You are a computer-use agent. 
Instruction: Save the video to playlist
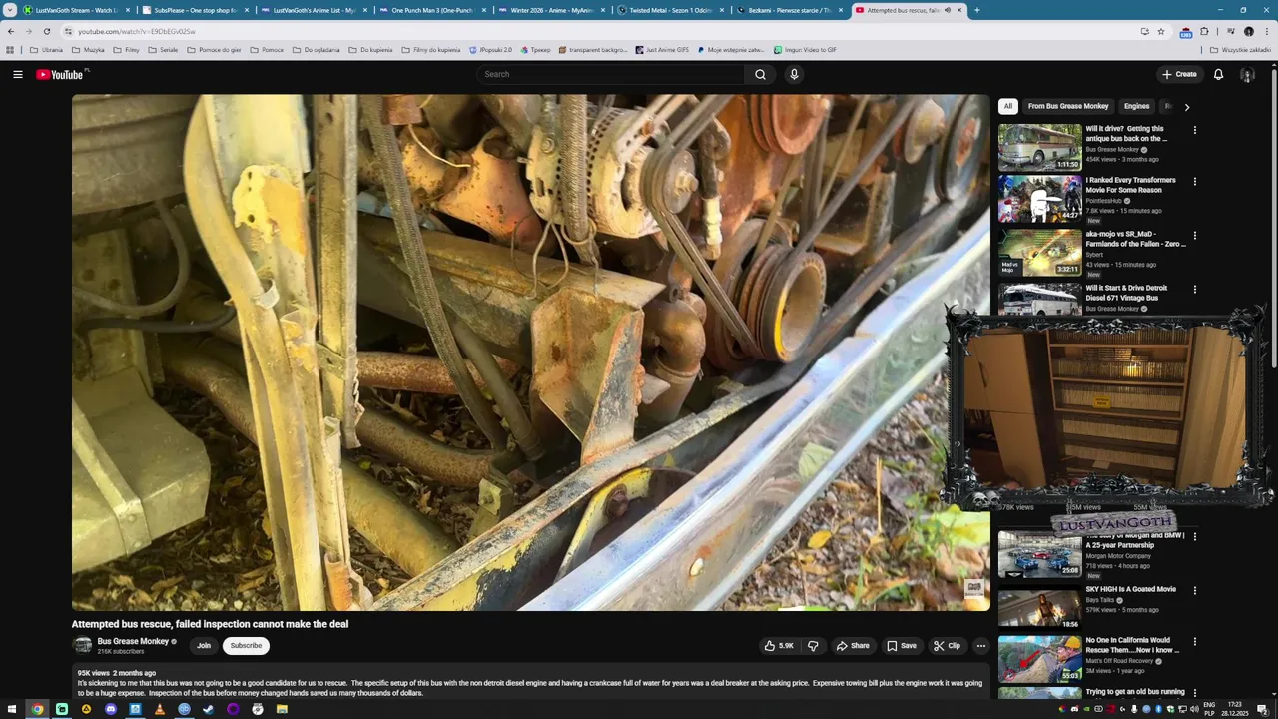click(901, 646)
